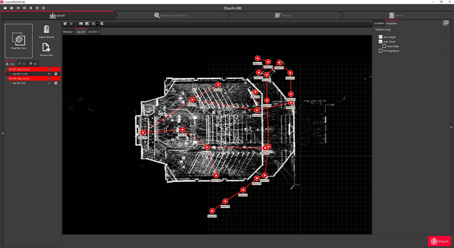
Task: Collapse the first RTC360 Data Source node
Action: click(6, 69)
